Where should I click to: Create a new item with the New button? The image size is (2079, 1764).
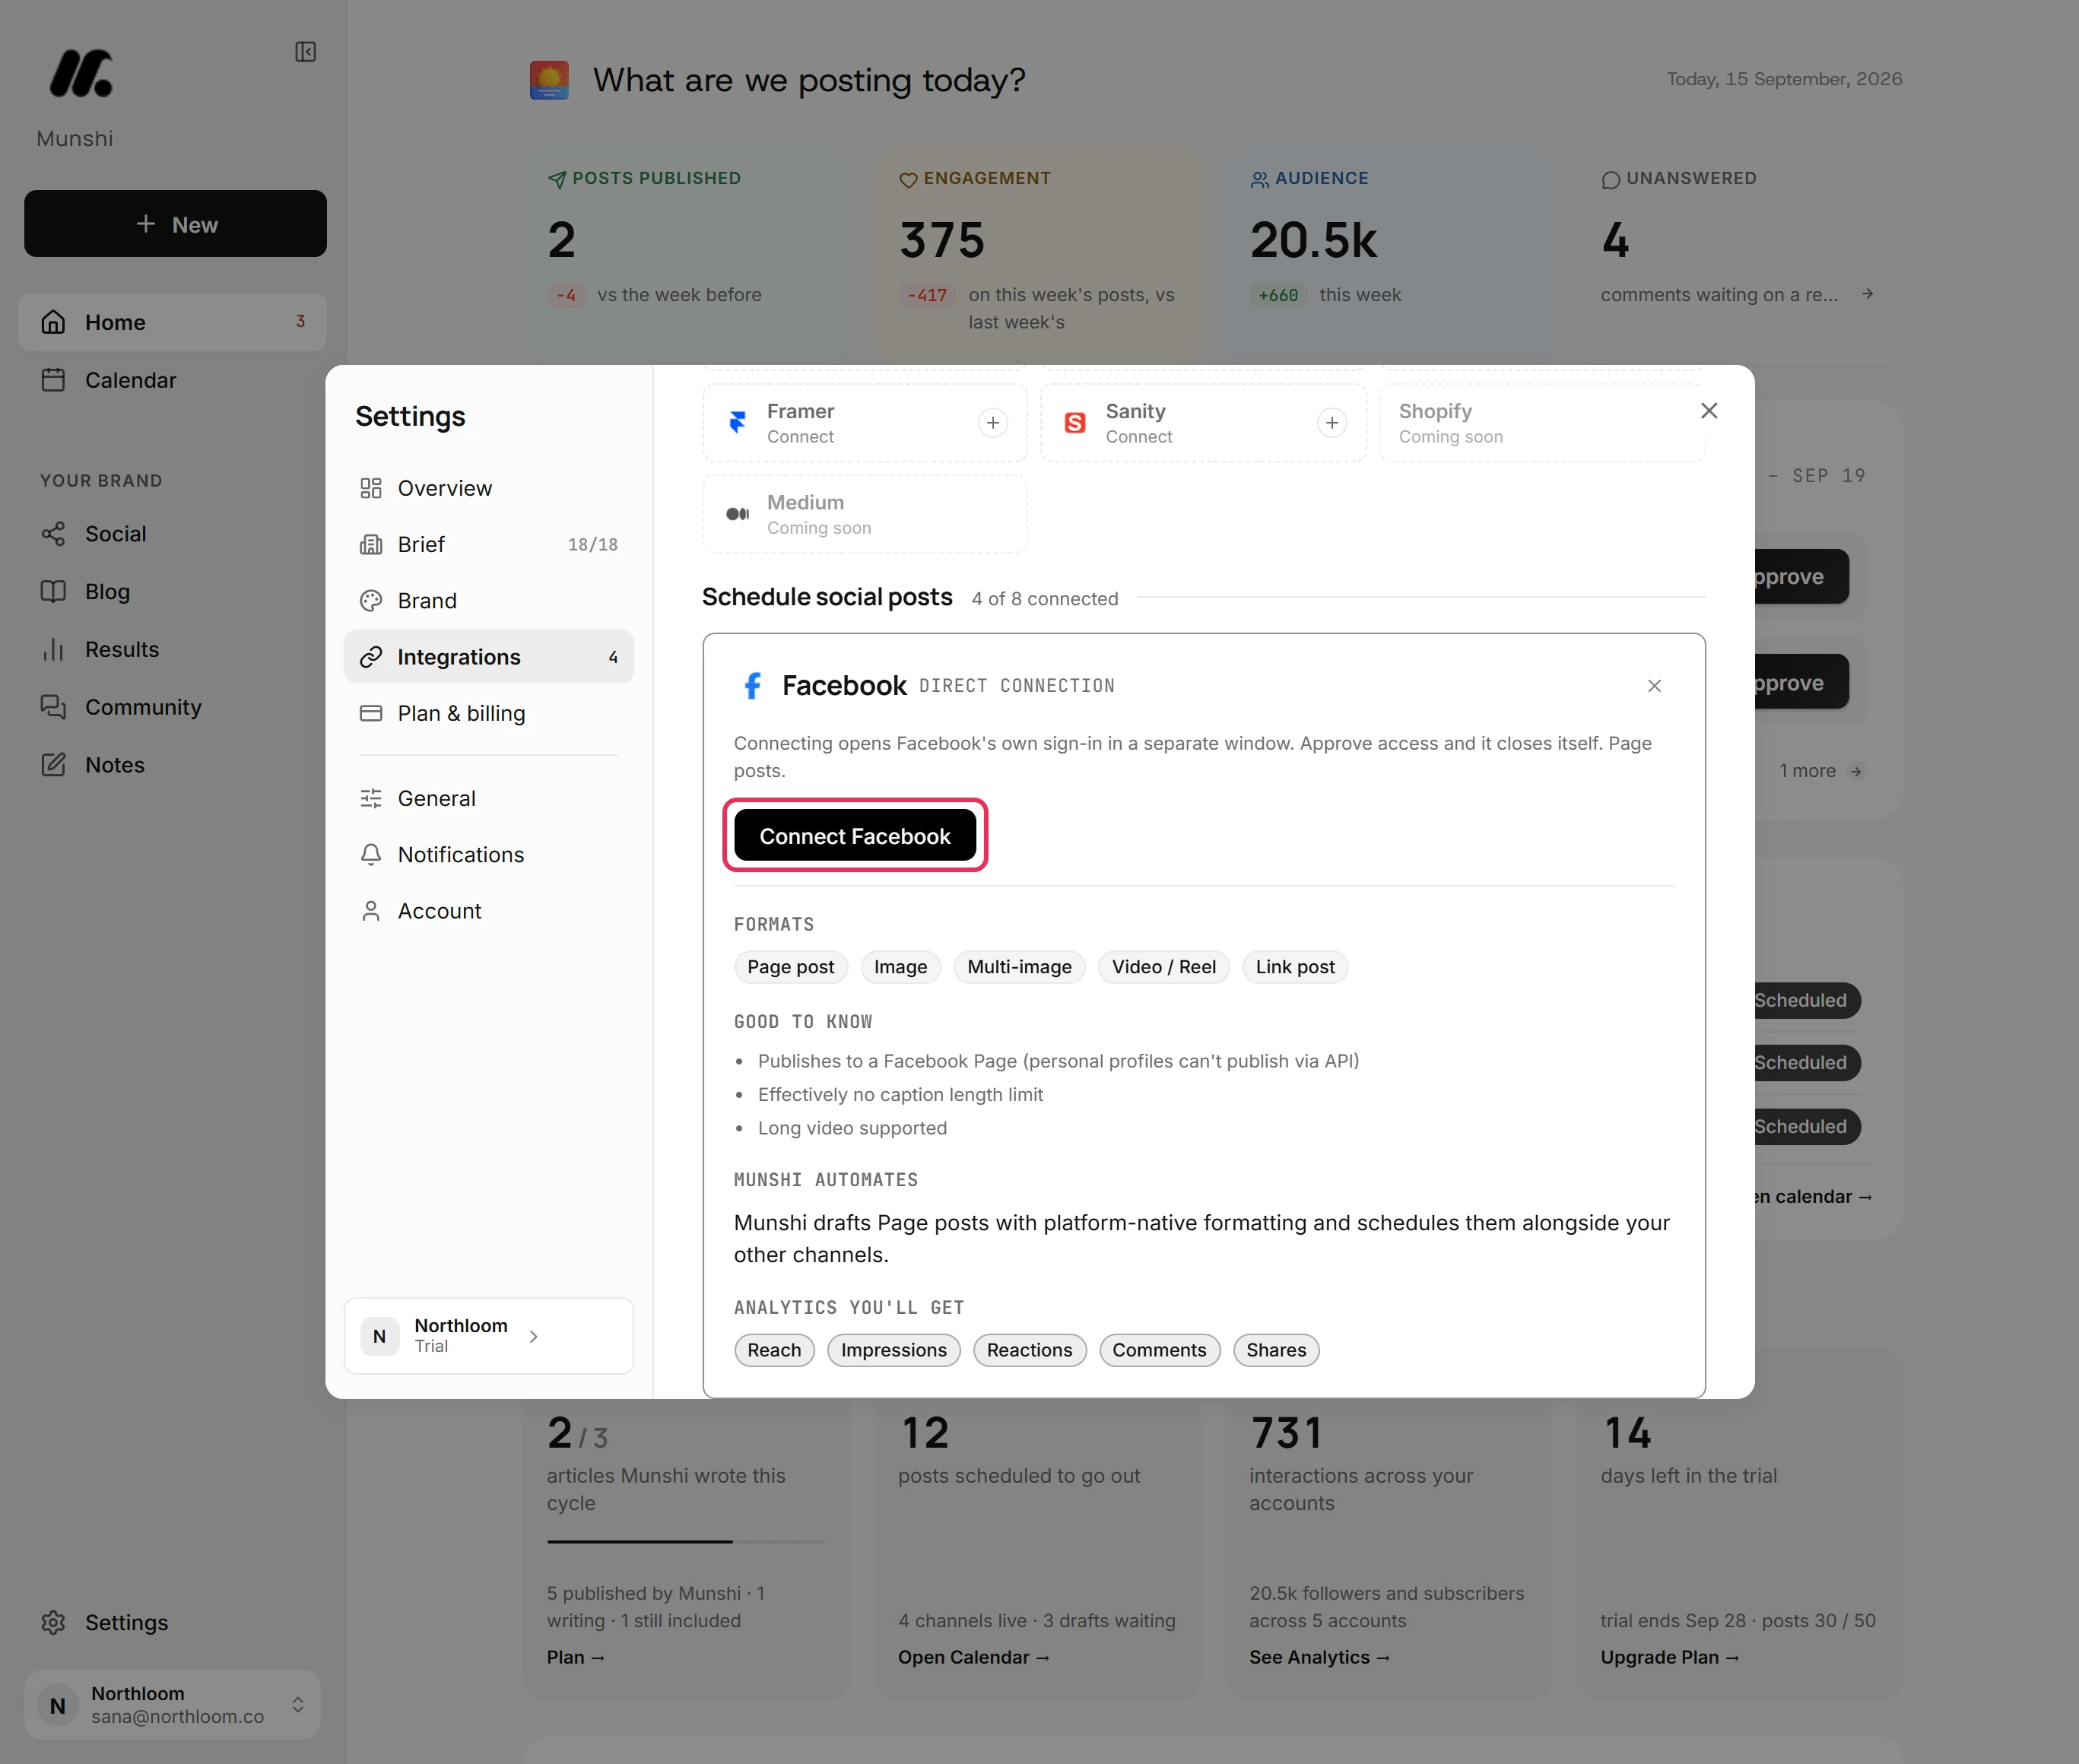[x=175, y=224]
